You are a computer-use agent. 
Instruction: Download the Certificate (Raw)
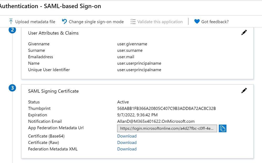(127, 143)
